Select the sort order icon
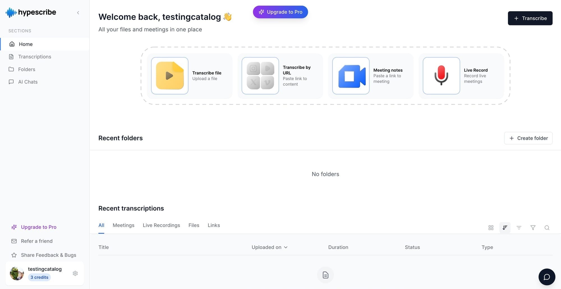The height and width of the screenshot is (289, 561). (x=505, y=228)
